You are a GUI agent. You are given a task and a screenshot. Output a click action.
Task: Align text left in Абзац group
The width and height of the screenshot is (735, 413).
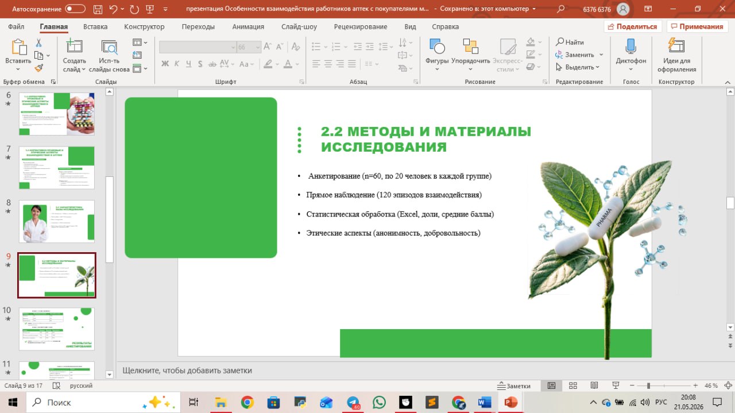(315, 64)
